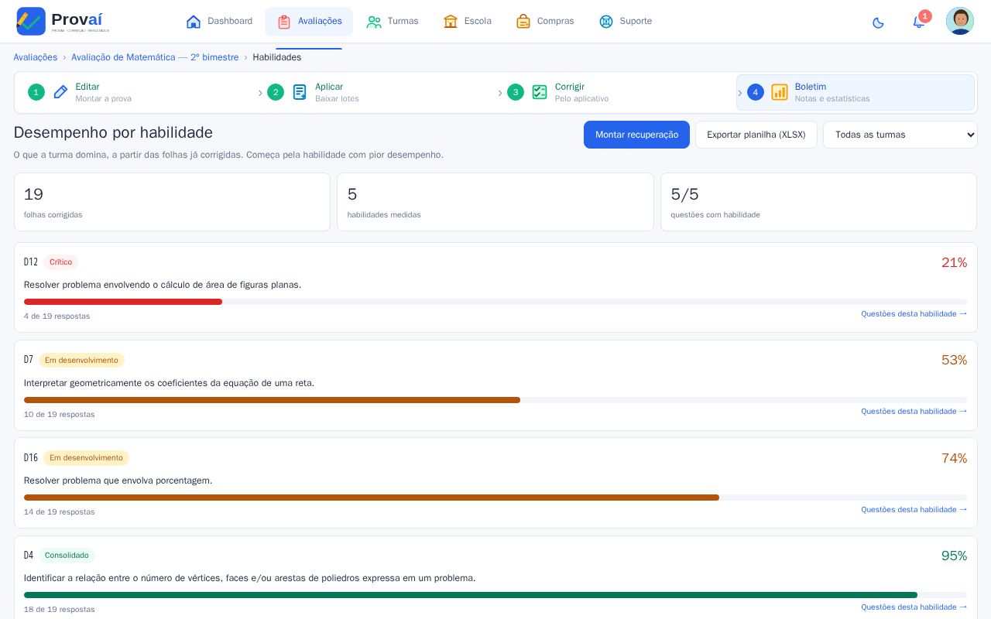Click the Suporte lifebuoy icon
The height and width of the screenshot is (619, 991).
click(x=606, y=22)
